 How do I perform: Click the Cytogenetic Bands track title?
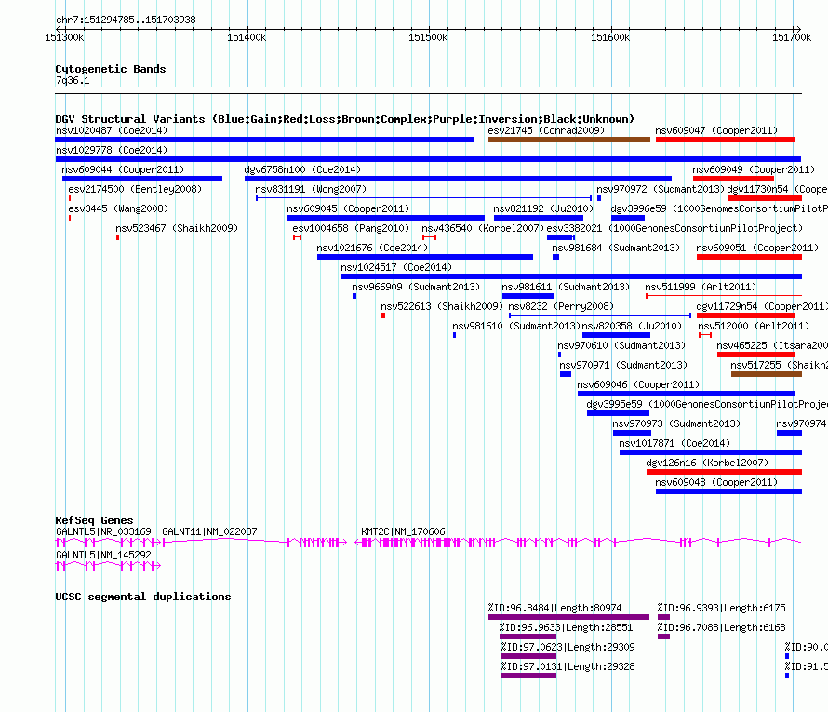[x=111, y=69]
